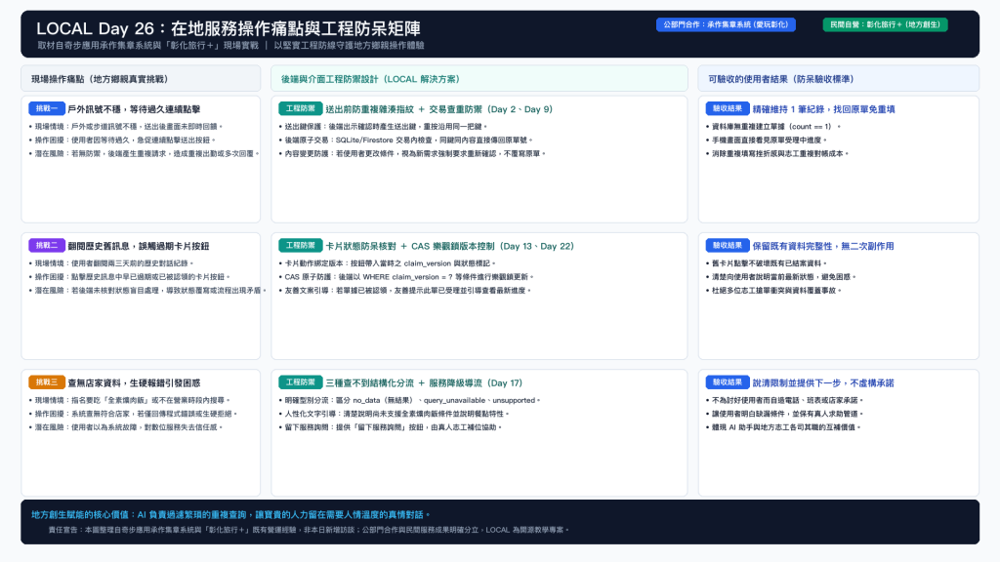Click the green badge '民間自營:彰化旅行+'
This screenshot has height=562, width=1000.
tap(885, 24)
